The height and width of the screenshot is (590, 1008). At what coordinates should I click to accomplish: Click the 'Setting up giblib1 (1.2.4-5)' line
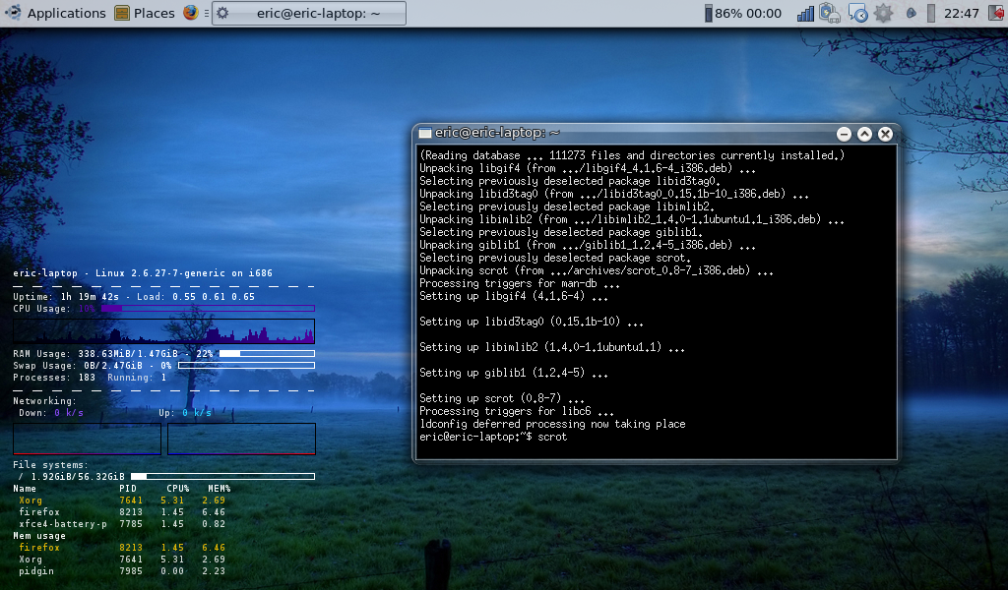[514, 373]
